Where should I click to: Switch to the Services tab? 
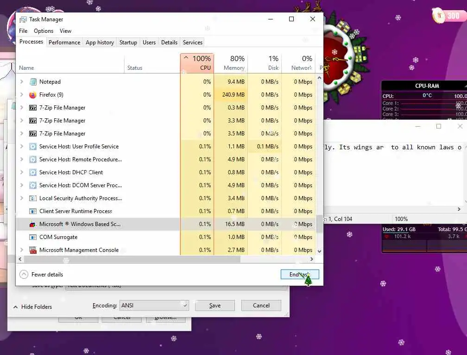click(192, 43)
